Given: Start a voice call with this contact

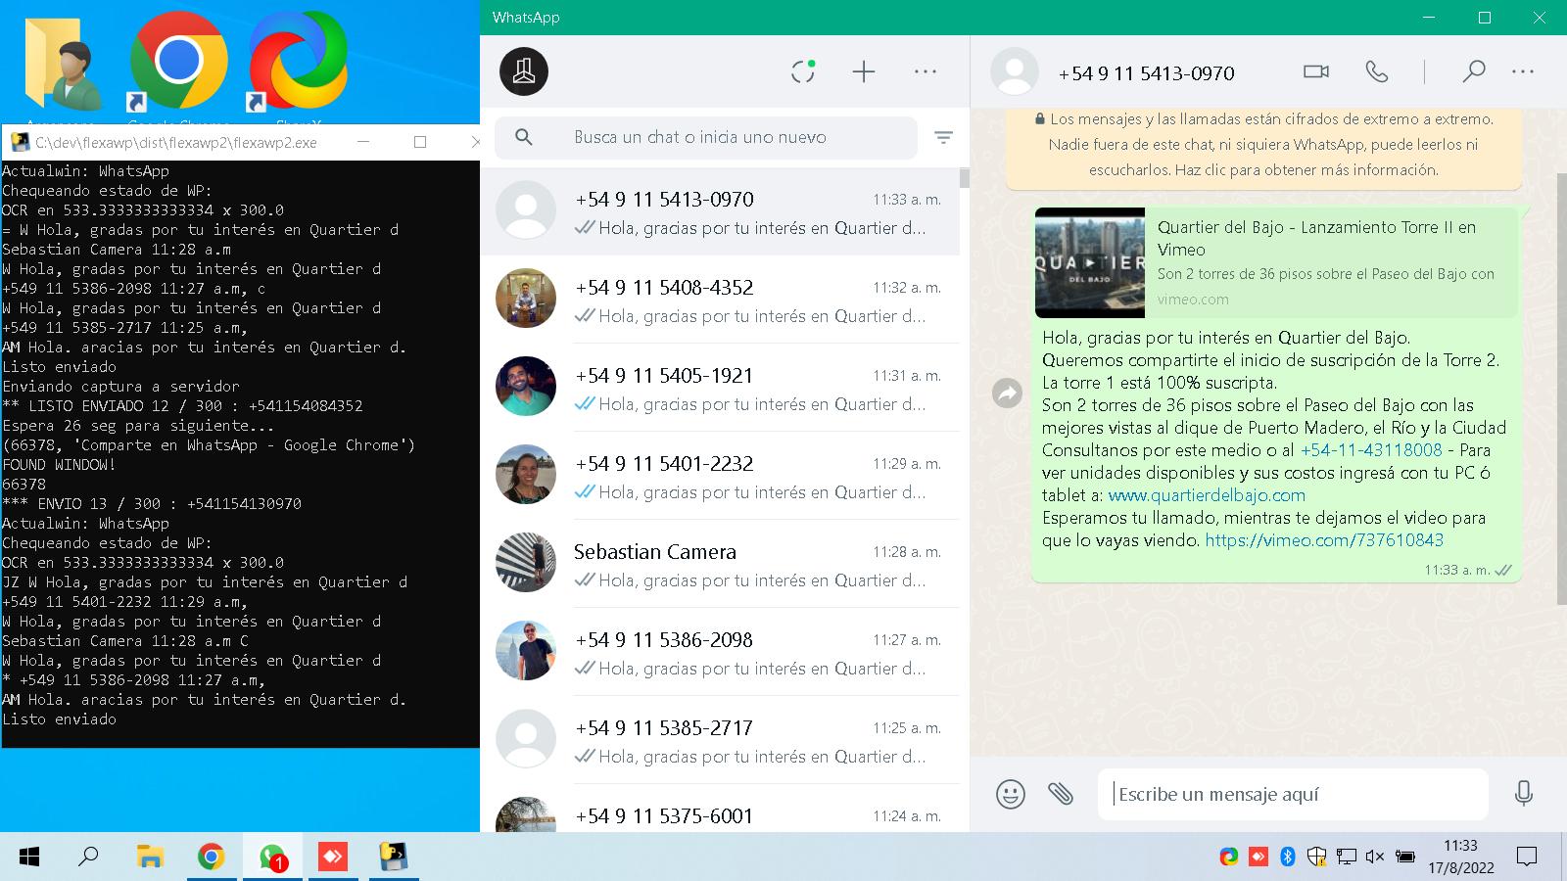Looking at the screenshot, I should [1377, 71].
